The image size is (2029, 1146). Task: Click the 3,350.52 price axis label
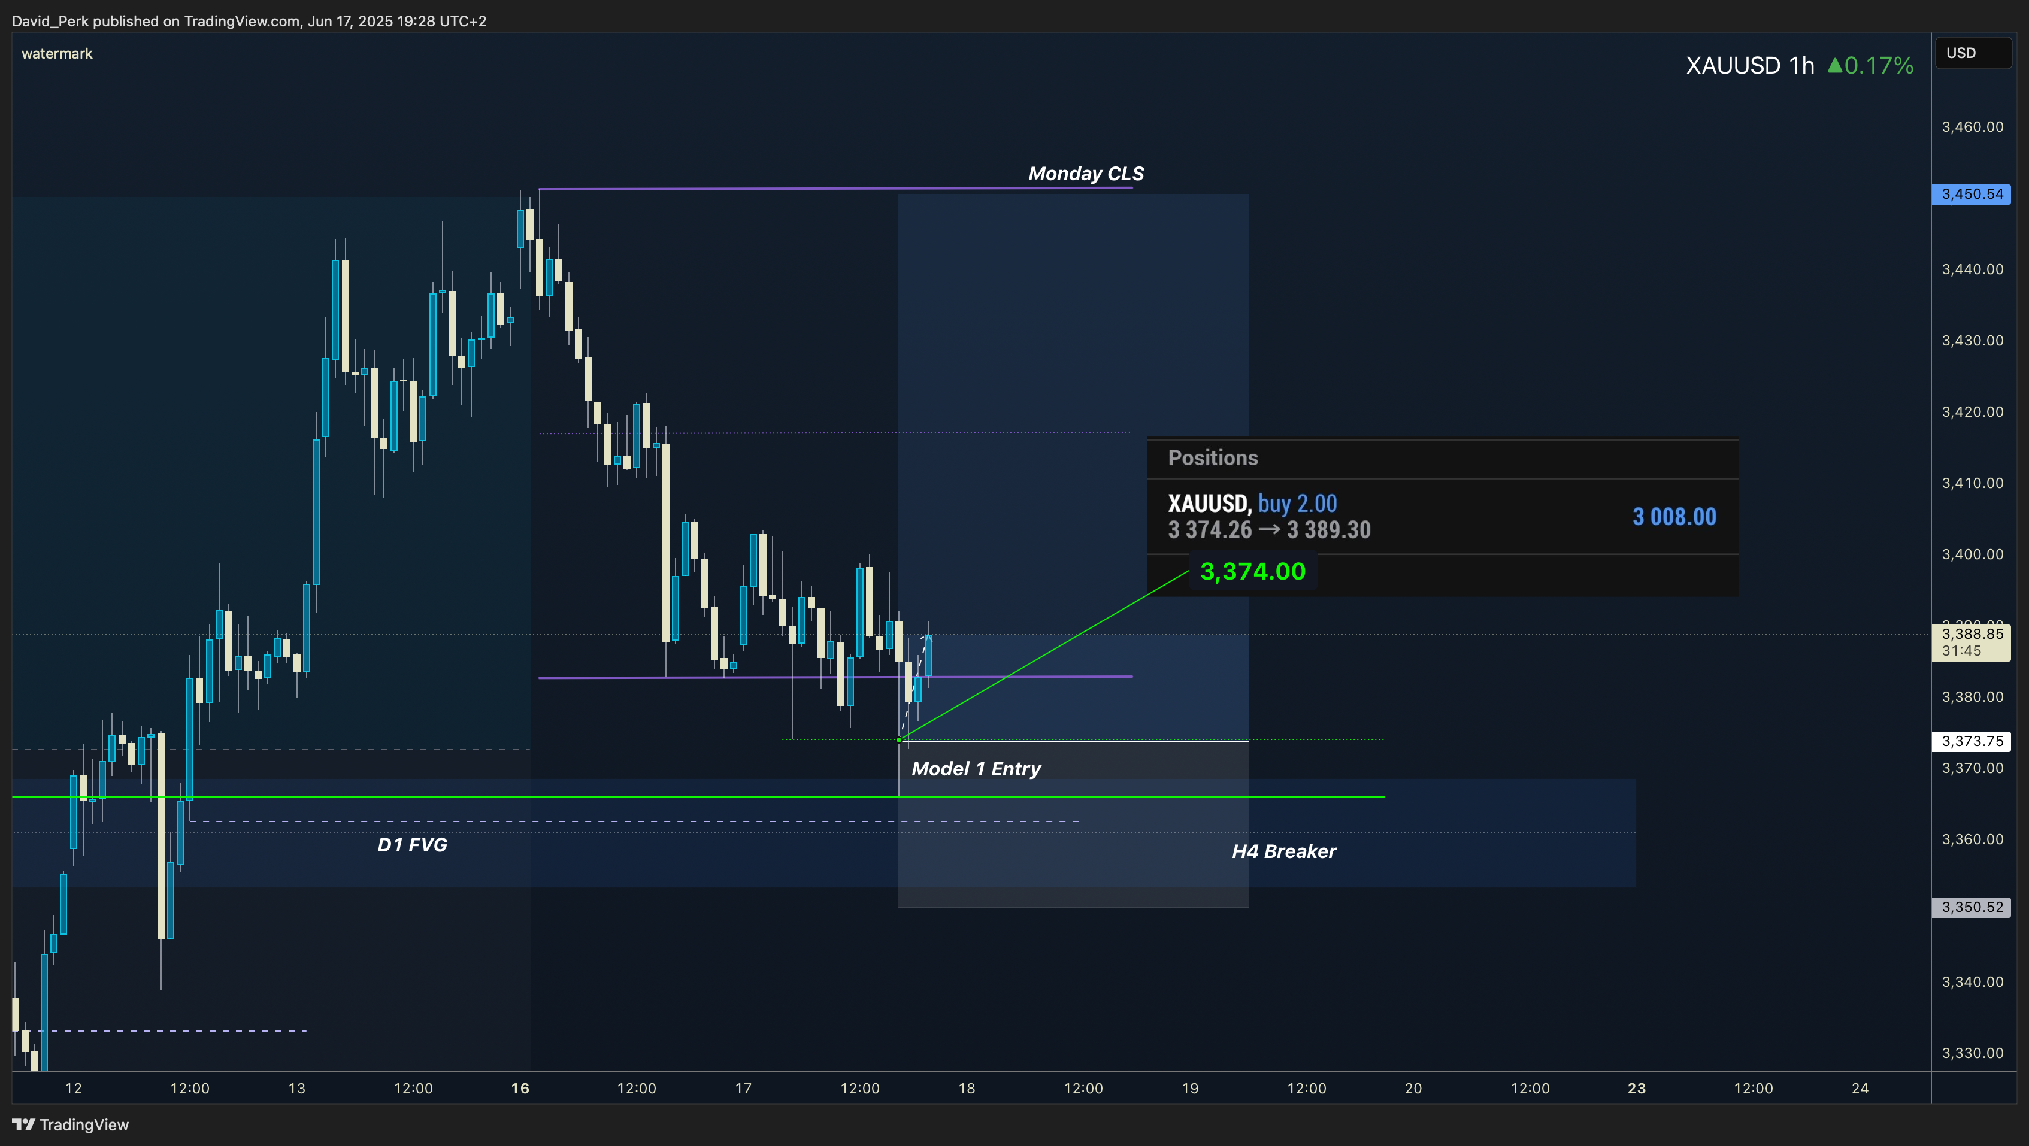coord(1972,907)
